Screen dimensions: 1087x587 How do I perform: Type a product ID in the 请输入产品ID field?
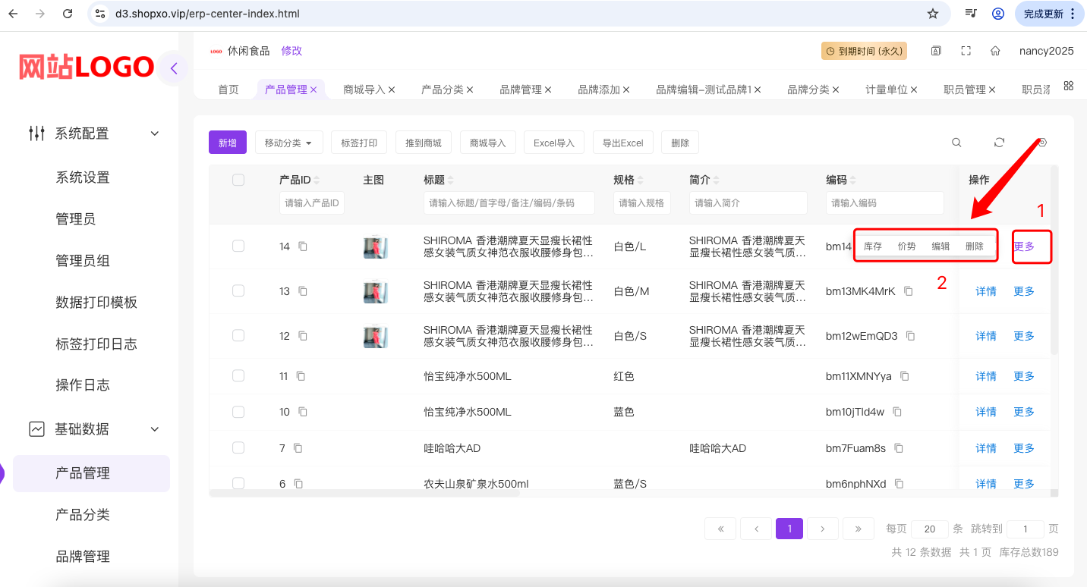[311, 202]
